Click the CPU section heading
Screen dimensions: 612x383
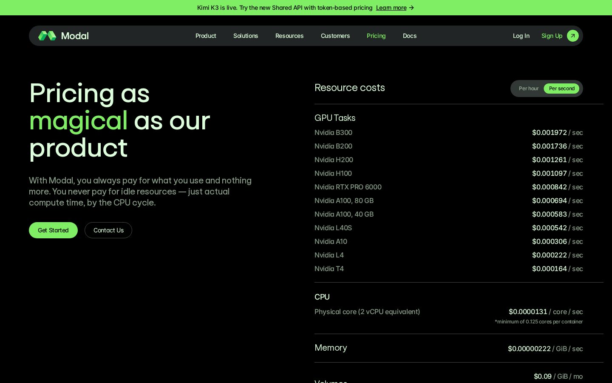322,297
